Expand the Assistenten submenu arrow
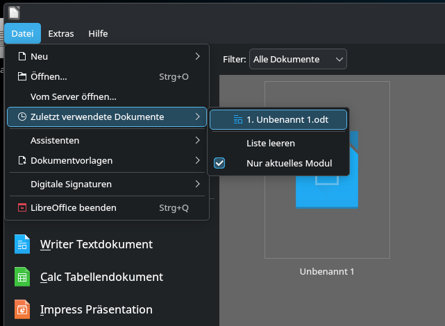Viewport: 445px width, 326px height. tap(198, 140)
